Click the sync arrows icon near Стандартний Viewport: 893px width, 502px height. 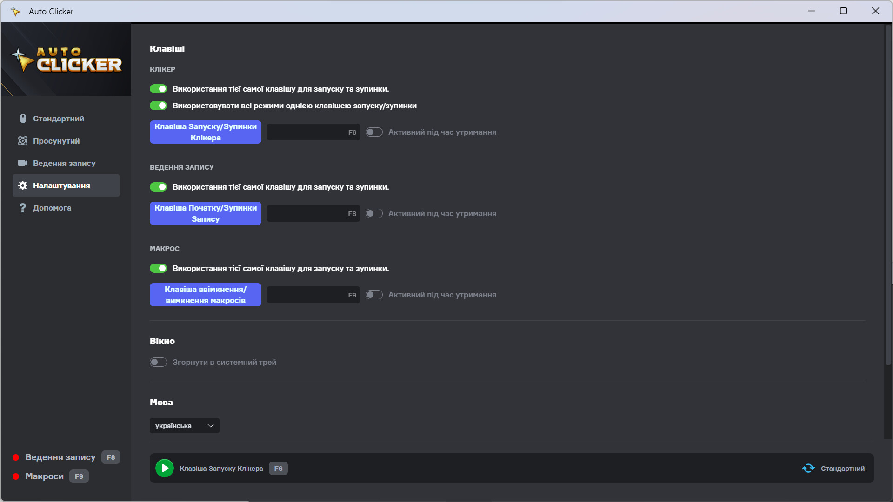point(808,468)
